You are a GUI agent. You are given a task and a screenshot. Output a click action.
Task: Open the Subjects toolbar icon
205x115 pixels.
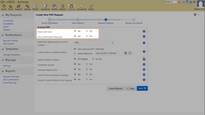[19, 7]
